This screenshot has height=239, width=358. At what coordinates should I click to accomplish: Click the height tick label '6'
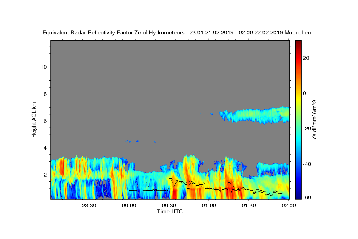point(45,121)
